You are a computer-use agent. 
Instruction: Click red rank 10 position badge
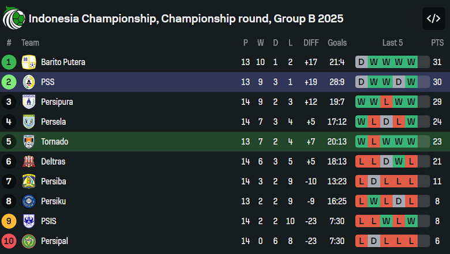tap(9, 241)
